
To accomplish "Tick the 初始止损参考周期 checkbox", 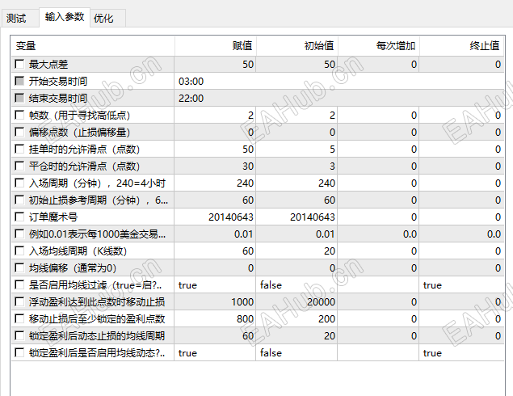I will coord(19,200).
